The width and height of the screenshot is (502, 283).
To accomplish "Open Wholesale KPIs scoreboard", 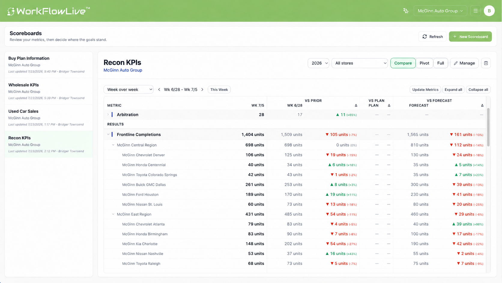I will [x=49, y=91].
